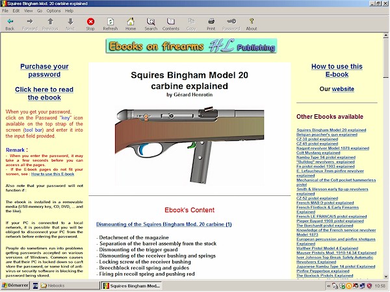
Task: Open CZ-45 pistol explained link
Action: [x=317, y=143]
